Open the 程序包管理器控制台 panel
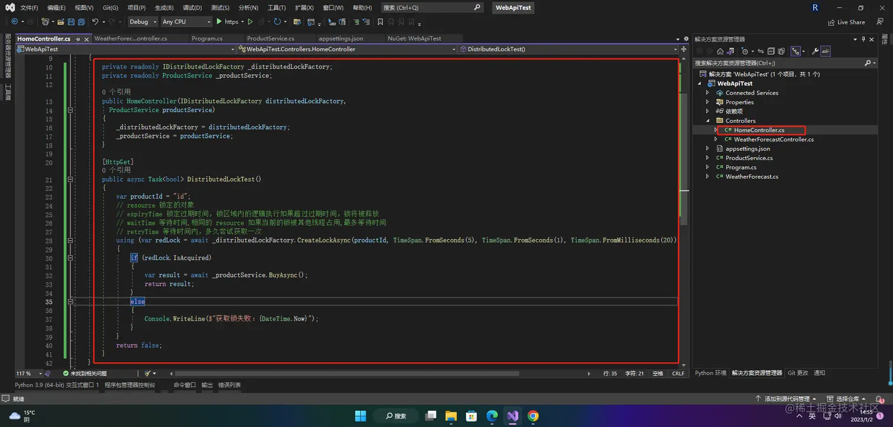Viewport: 893px width, 427px height. tap(130, 385)
